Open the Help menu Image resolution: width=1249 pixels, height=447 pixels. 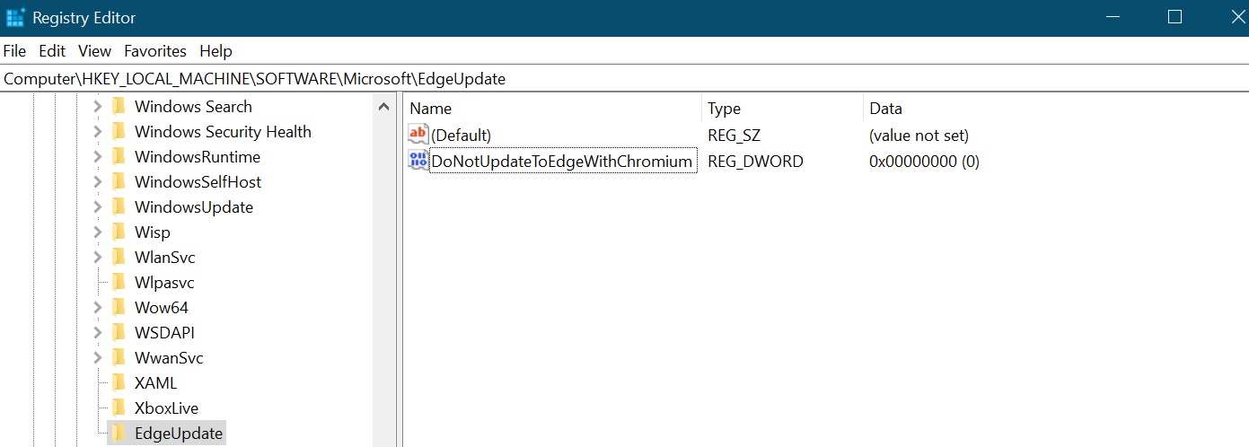215,51
